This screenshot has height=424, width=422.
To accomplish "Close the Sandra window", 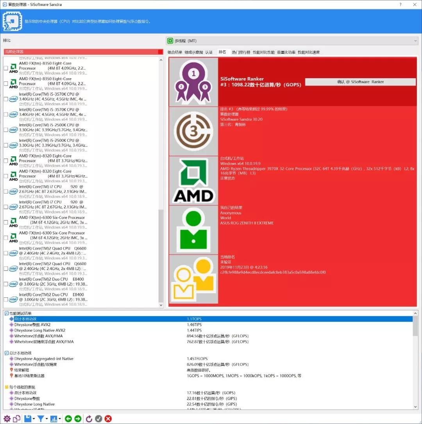I will click(415, 4).
